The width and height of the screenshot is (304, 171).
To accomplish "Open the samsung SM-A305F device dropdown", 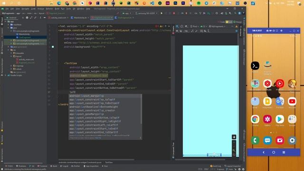I will [x=146, y=13].
